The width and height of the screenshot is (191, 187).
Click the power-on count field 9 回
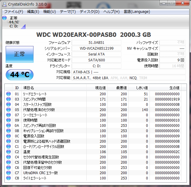[x=173, y=60]
